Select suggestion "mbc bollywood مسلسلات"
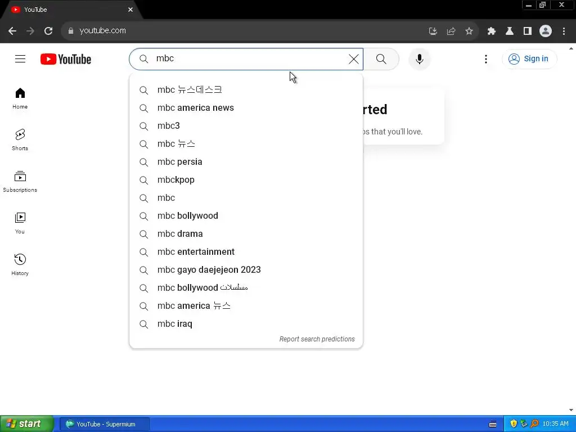 click(x=246, y=288)
